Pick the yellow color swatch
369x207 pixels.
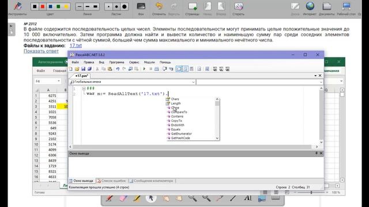point(66,6)
